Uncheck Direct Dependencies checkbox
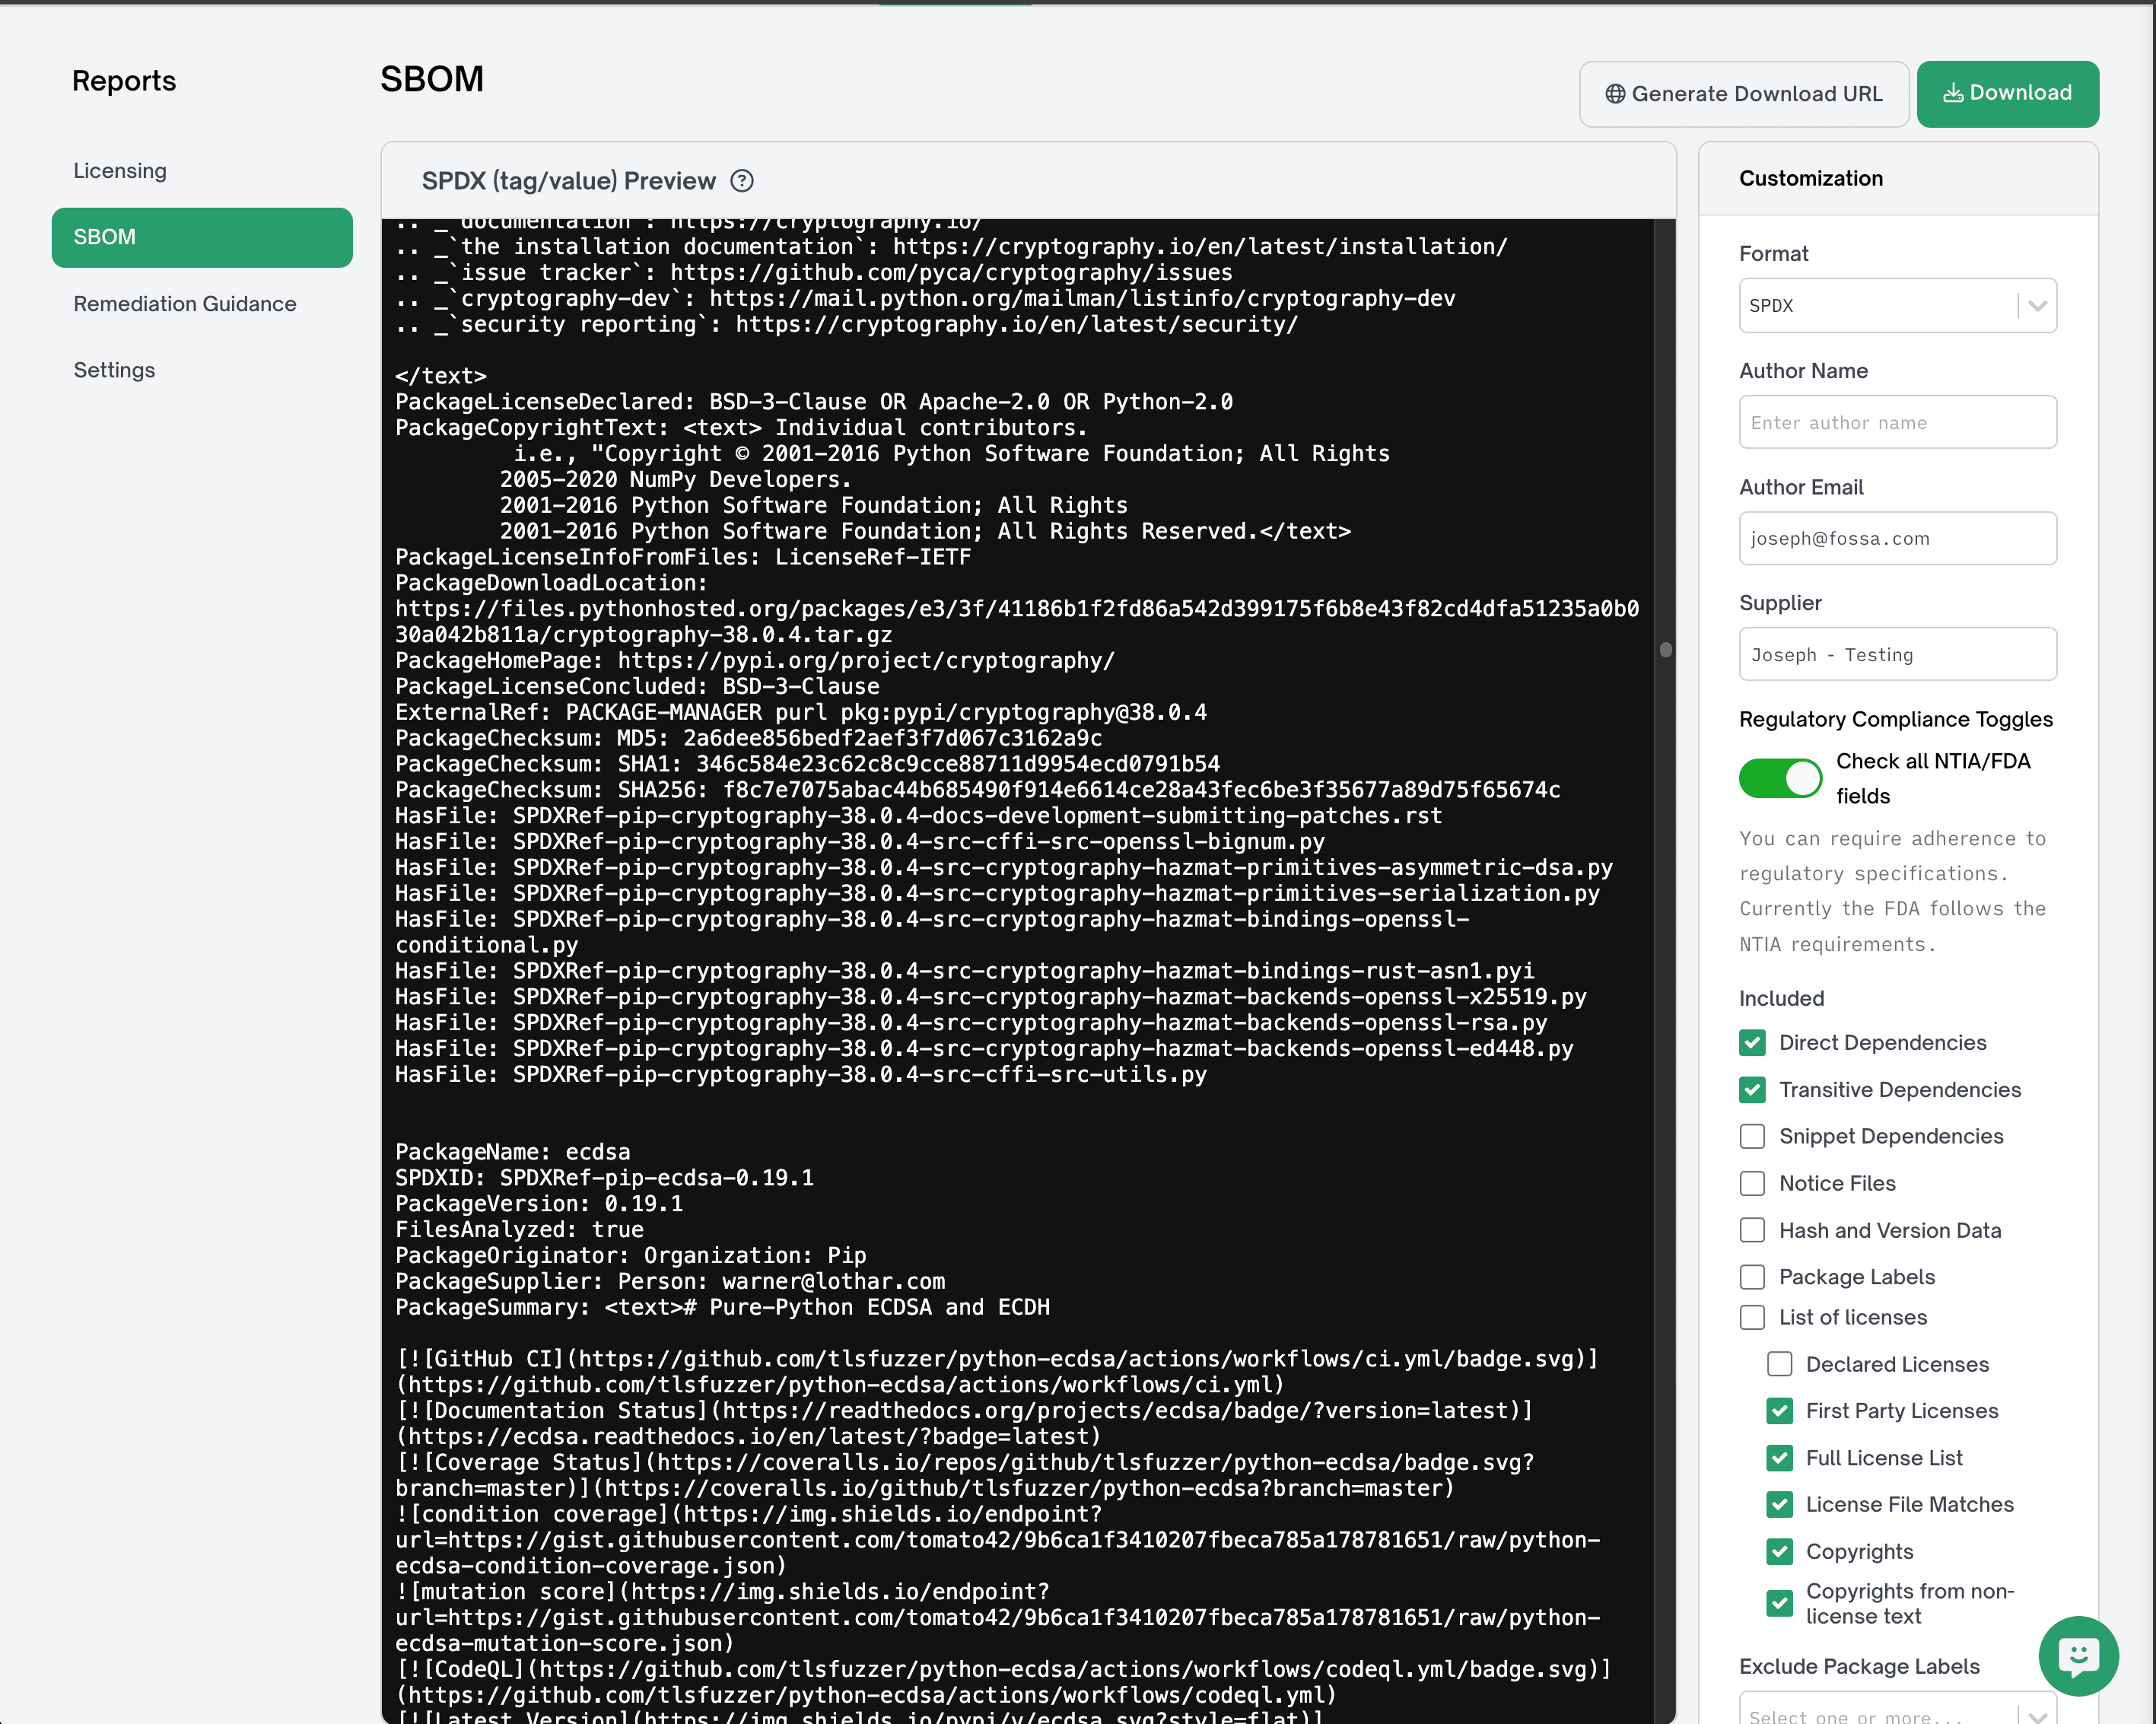 (1752, 1042)
